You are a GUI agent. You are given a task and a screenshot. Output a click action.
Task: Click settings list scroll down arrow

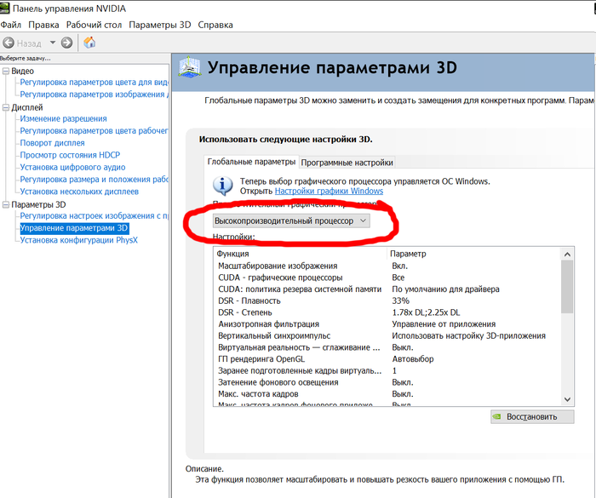coord(567,399)
